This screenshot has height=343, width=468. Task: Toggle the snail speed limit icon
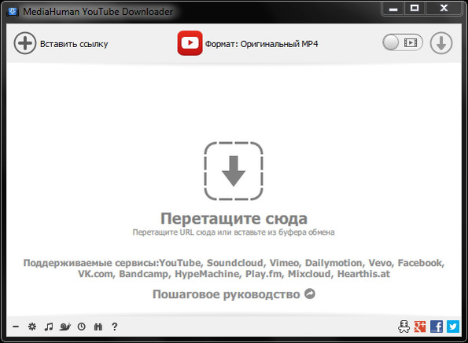click(x=65, y=327)
